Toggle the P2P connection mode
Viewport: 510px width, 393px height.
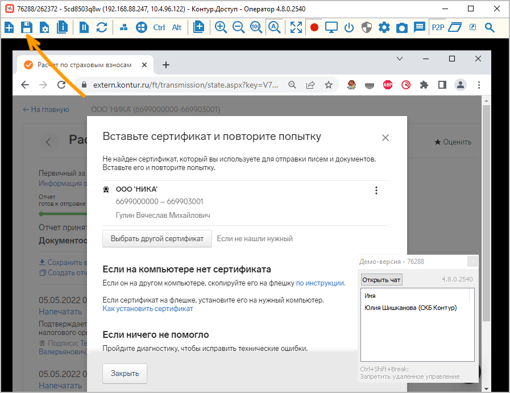click(437, 27)
